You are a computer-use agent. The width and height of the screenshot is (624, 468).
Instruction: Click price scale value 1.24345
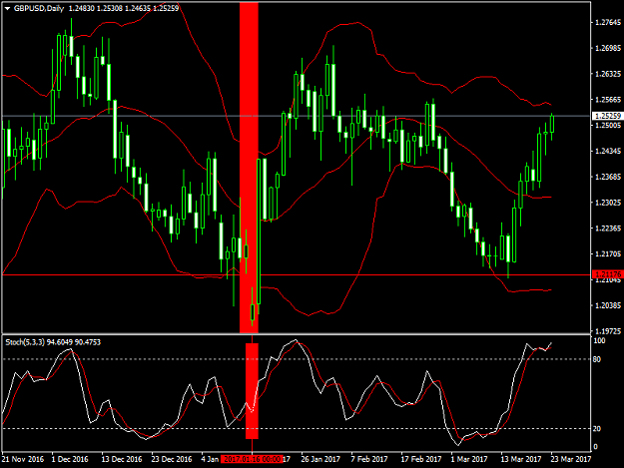click(608, 151)
